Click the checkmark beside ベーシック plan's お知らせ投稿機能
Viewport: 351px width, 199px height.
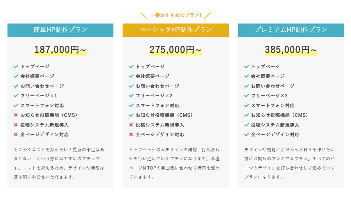[131, 115]
